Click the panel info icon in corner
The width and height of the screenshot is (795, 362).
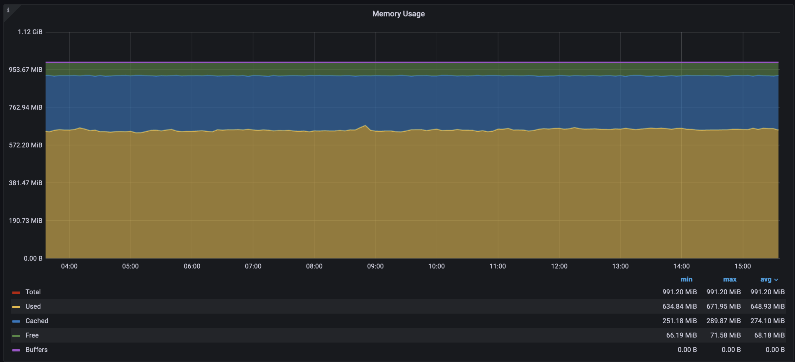[8, 10]
